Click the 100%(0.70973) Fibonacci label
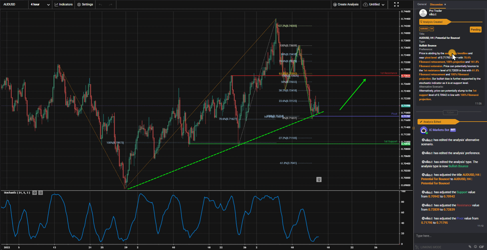 point(115,143)
